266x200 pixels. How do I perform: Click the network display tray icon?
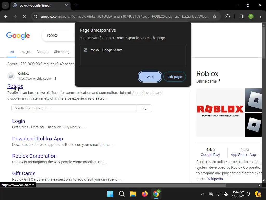click(x=219, y=194)
